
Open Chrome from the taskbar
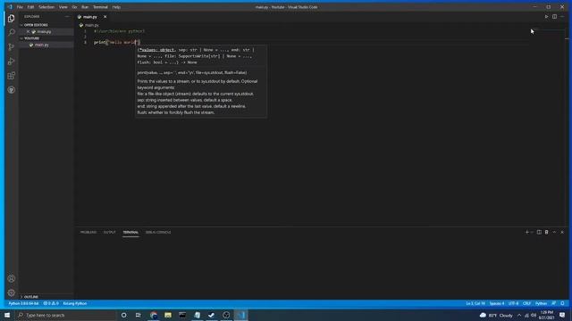point(154,315)
